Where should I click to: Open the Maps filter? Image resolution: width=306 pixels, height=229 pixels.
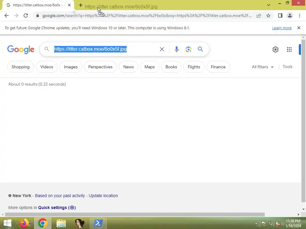(x=149, y=67)
